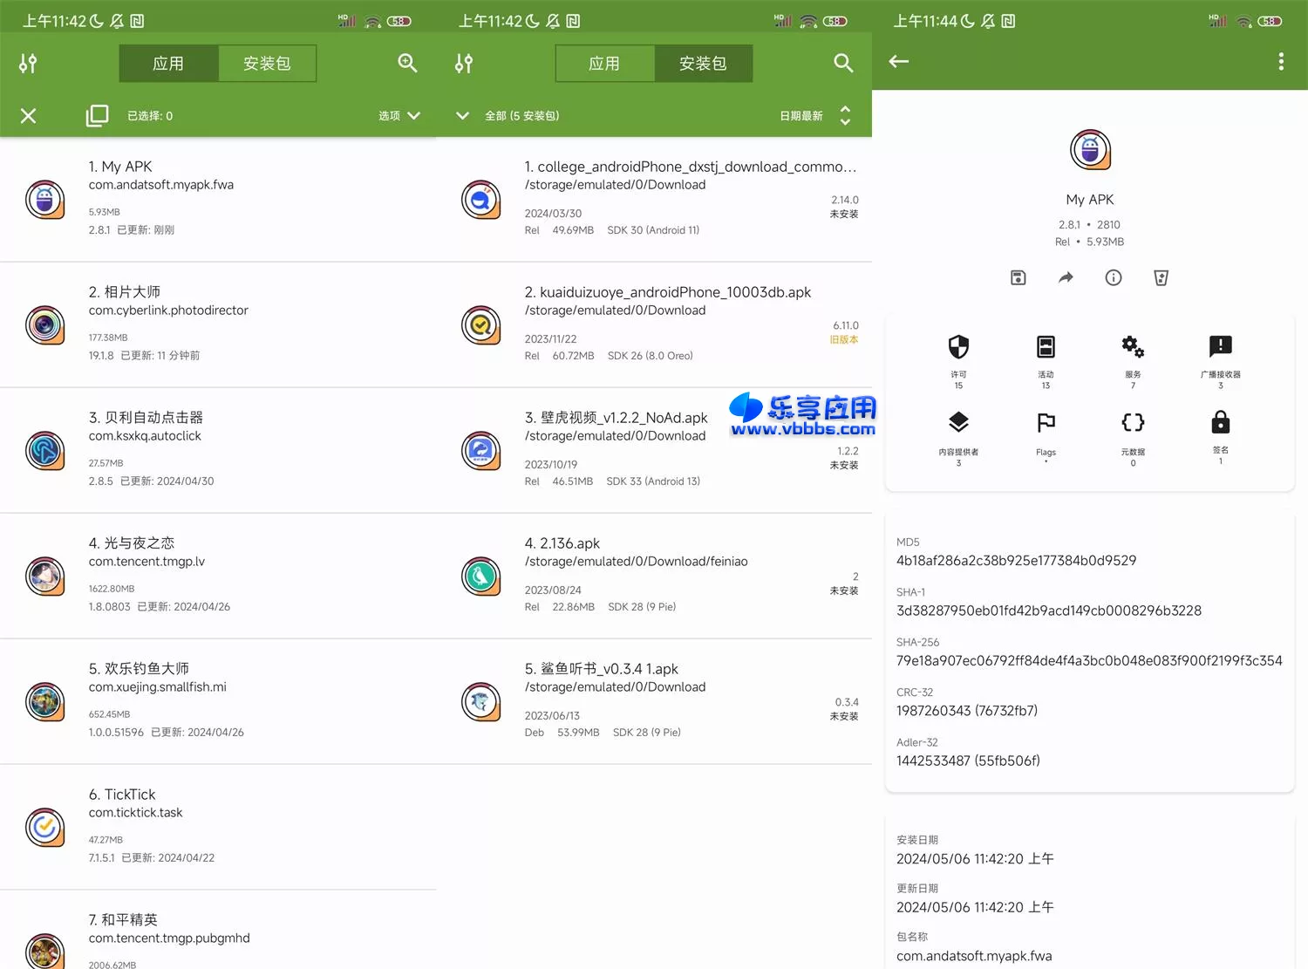This screenshot has height=969, width=1308.
Task: Open app info via the info icon
Action: (x=1114, y=277)
